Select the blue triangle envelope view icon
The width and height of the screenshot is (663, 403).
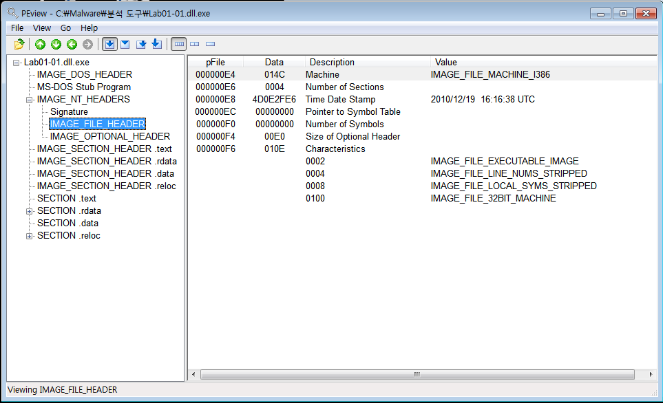pyautogui.click(x=125, y=44)
